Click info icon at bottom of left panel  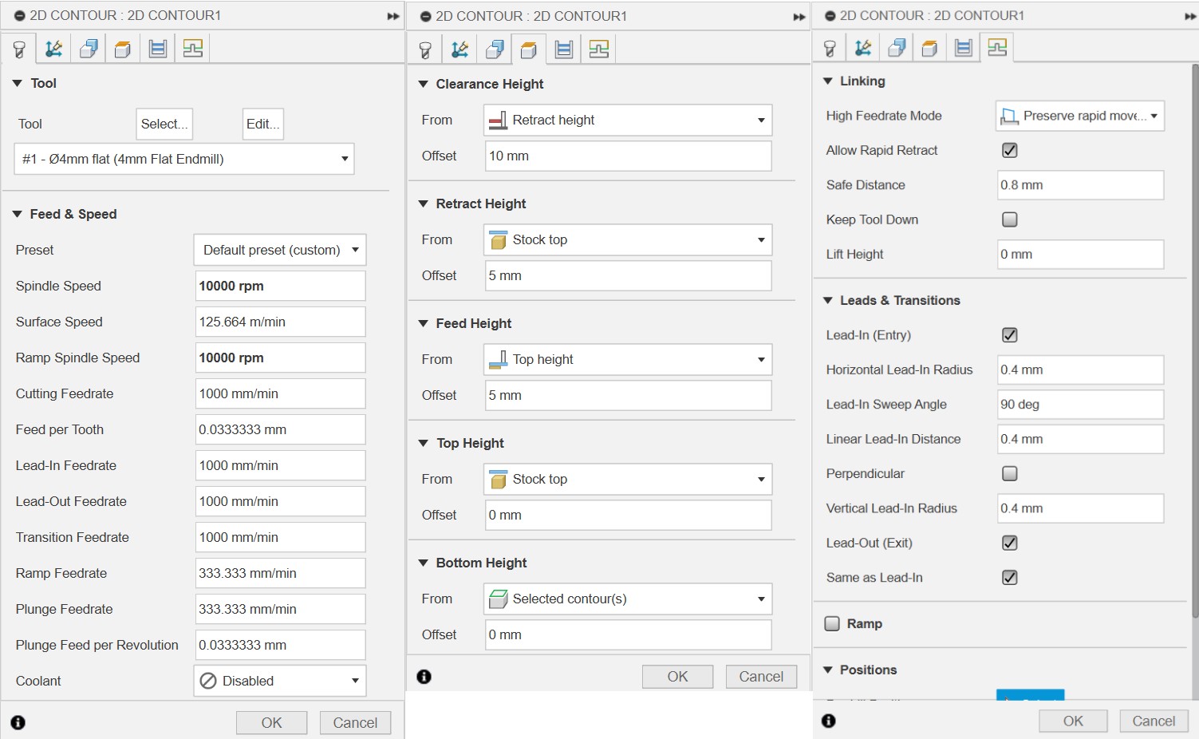(18, 722)
